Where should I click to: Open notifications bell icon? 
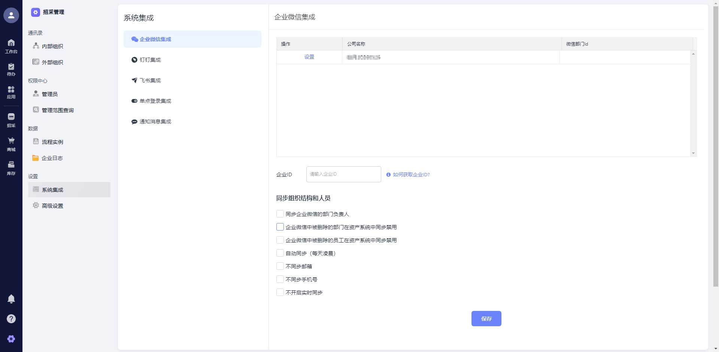coord(11,299)
